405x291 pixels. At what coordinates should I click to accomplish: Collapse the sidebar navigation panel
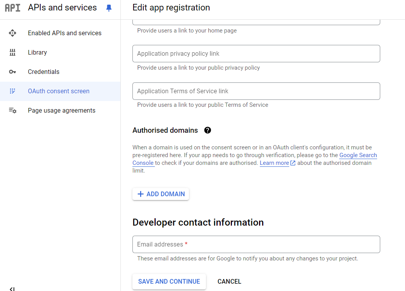coord(12,289)
